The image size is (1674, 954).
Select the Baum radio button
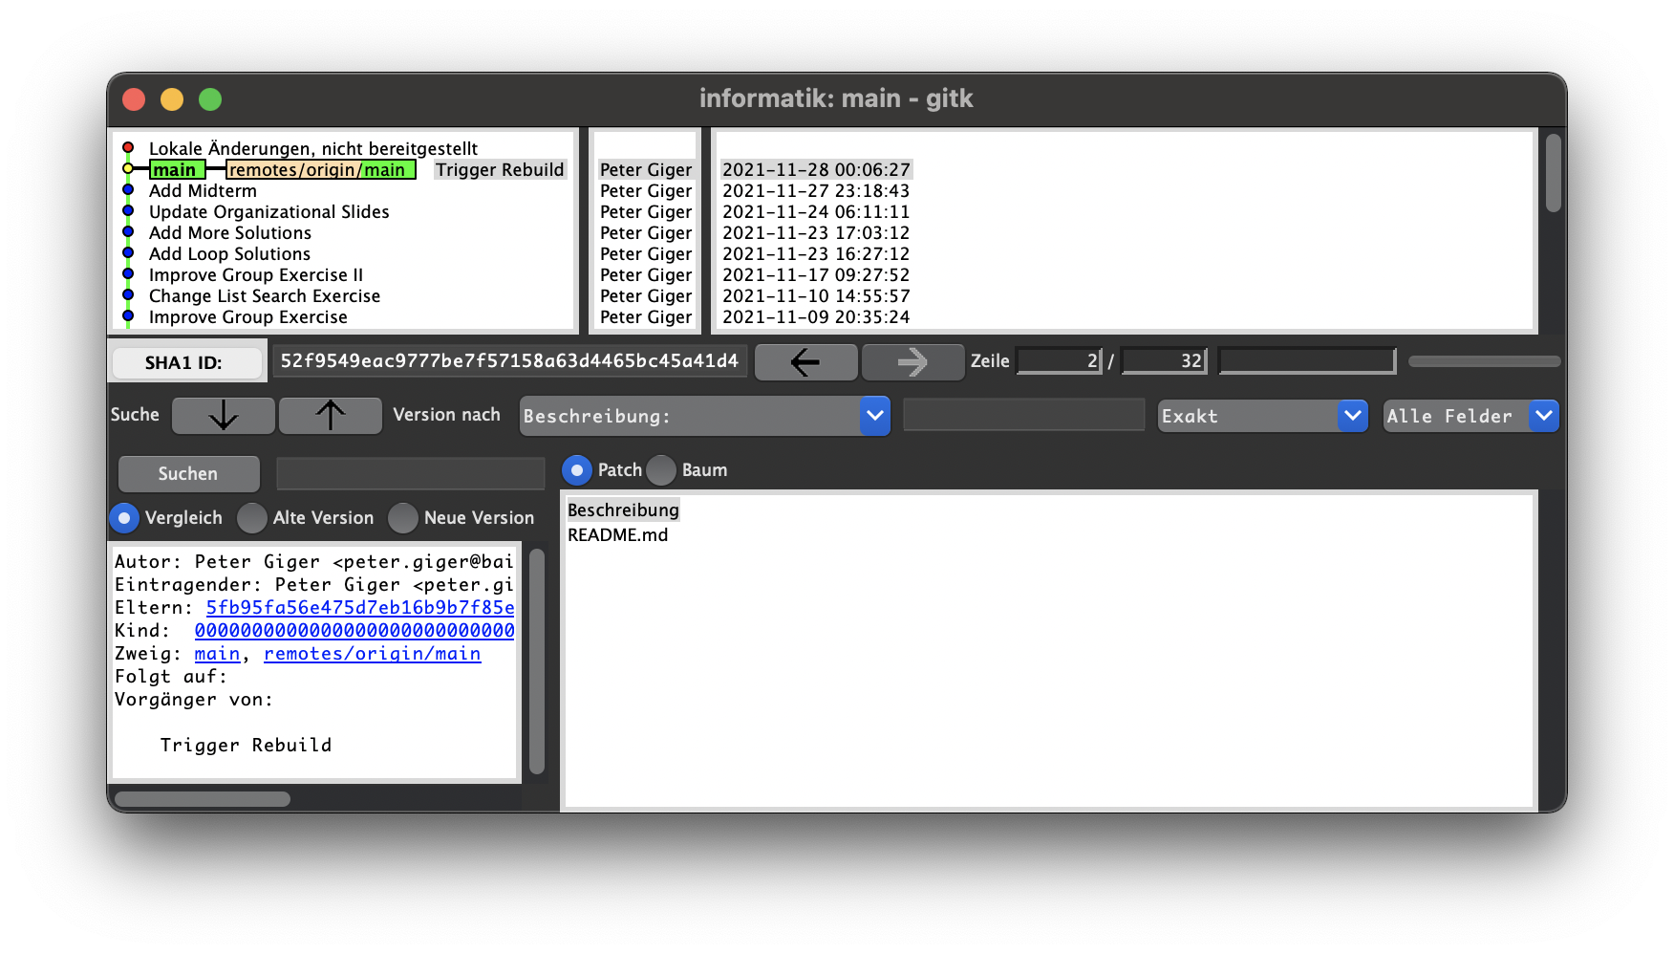661,470
